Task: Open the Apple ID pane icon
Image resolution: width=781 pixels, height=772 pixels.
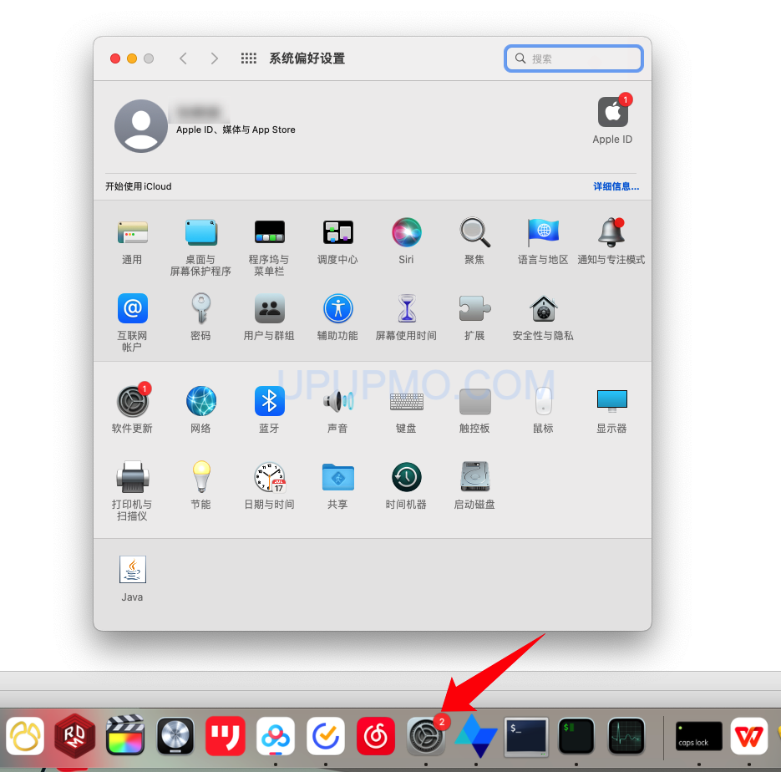Action: click(612, 113)
